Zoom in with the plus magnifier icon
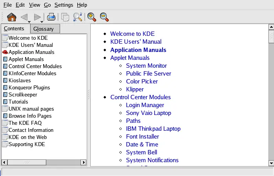Viewport: 274px width, 176px height. (x=92, y=17)
